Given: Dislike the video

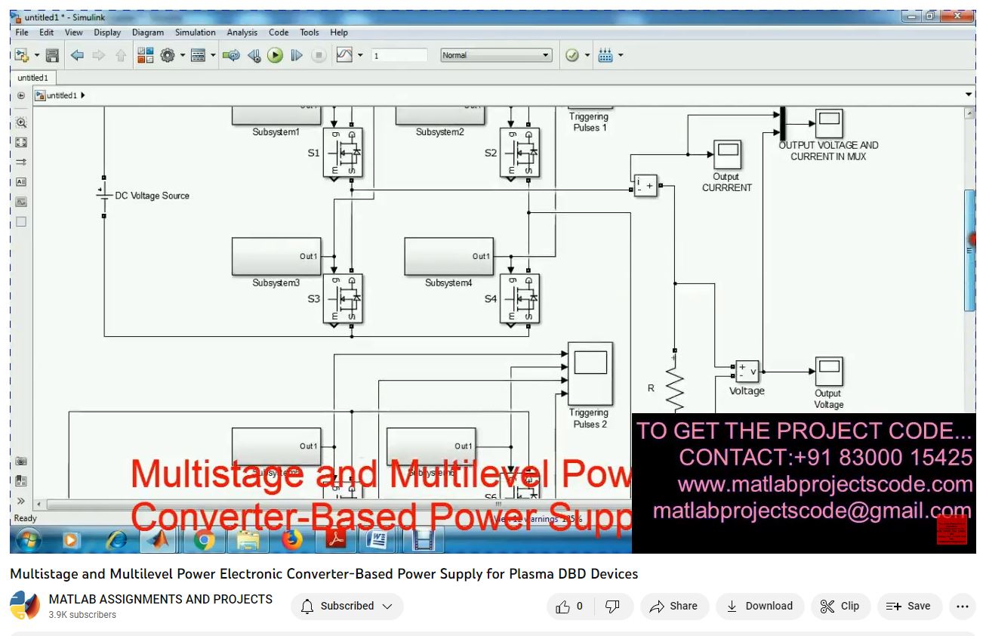Looking at the screenshot, I should pos(613,607).
